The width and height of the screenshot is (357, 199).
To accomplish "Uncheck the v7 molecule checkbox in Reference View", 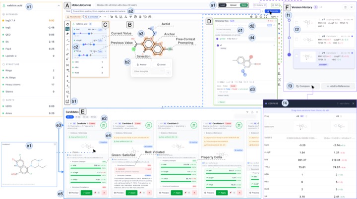I will pos(218,46).
